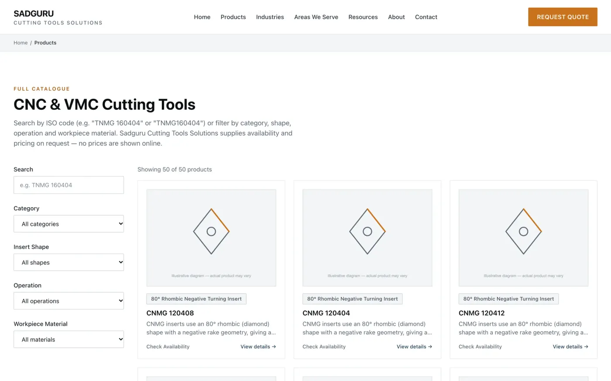The width and height of the screenshot is (611, 381).
Task: Click the category tag on CNMG 120404 card
Action: pyautogui.click(x=353, y=299)
